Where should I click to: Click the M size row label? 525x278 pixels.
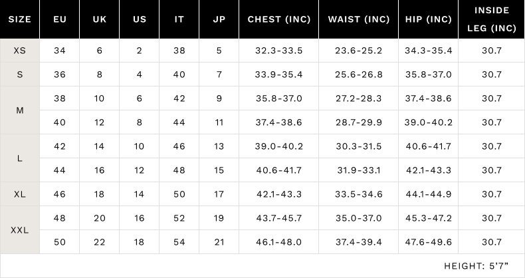point(20,110)
